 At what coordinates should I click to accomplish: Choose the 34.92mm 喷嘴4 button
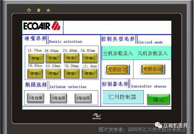pyautogui.click(x=90, y=58)
